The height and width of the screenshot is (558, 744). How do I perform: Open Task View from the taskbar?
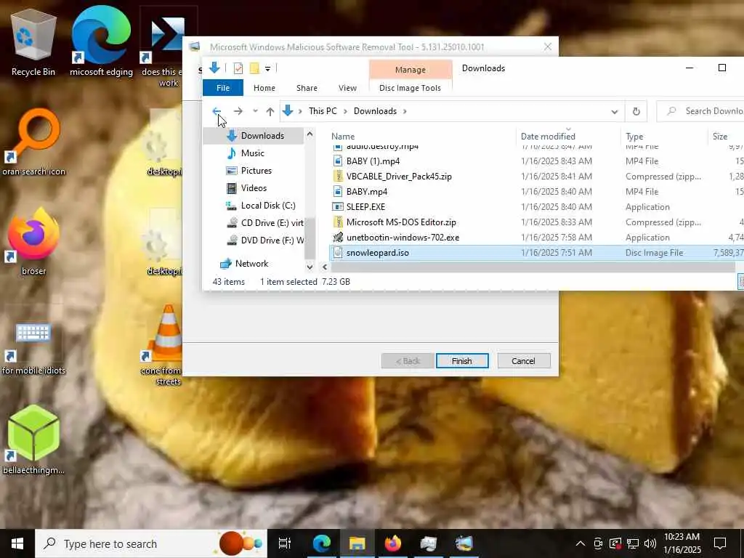coord(285,543)
